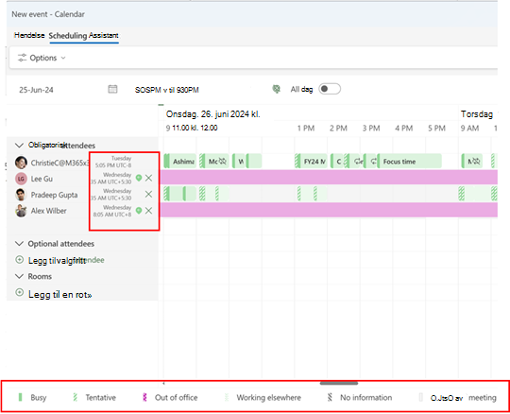Select the Scheduling Assistant tab

tap(84, 36)
